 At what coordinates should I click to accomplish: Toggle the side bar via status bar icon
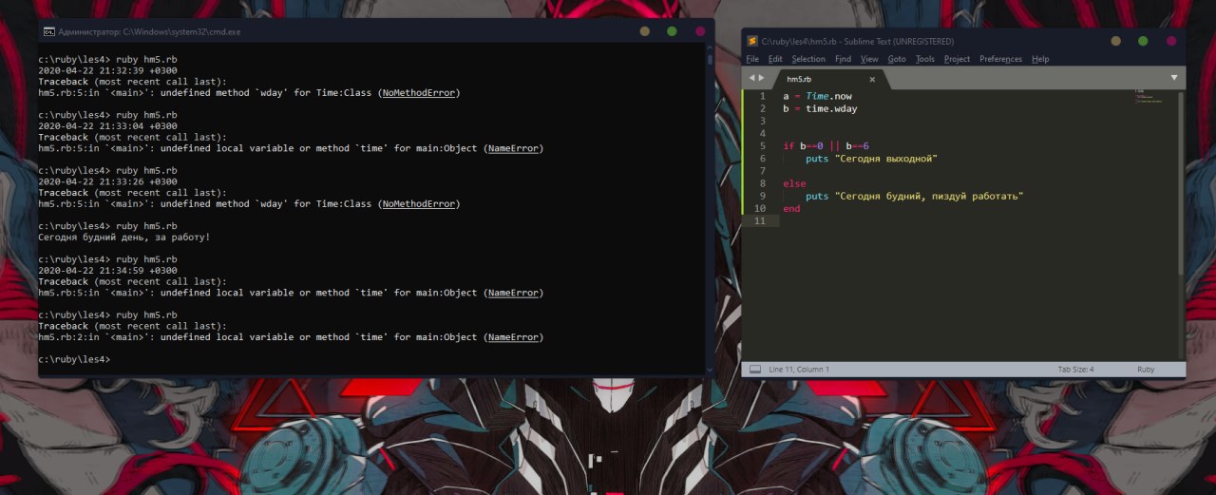pyautogui.click(x=755, y=369)
